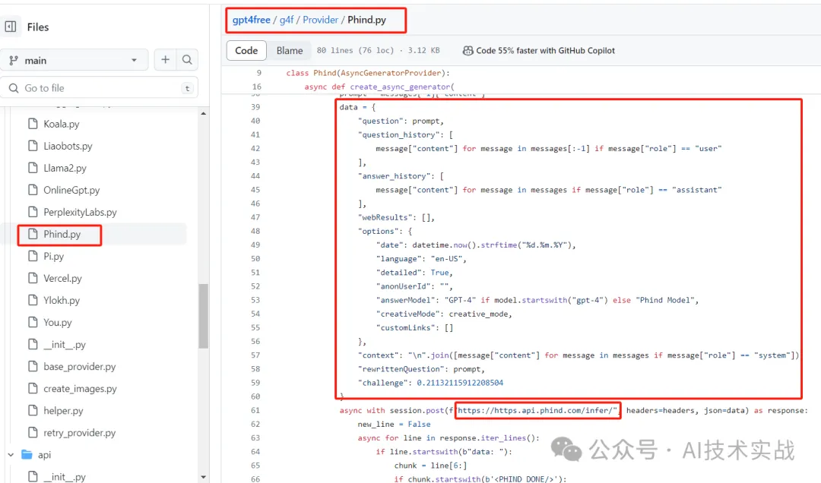Click the class Phind sticky header line

click(368, 73)
